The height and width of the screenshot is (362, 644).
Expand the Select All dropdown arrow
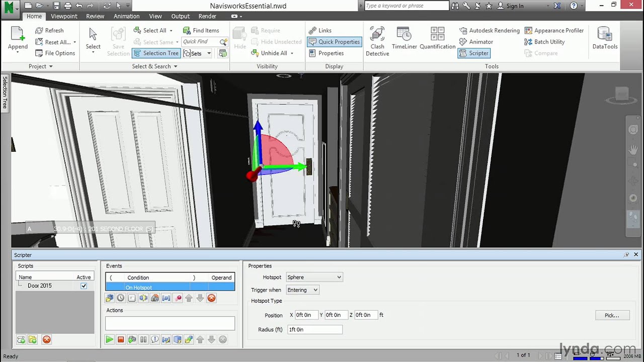pos(171,31)
